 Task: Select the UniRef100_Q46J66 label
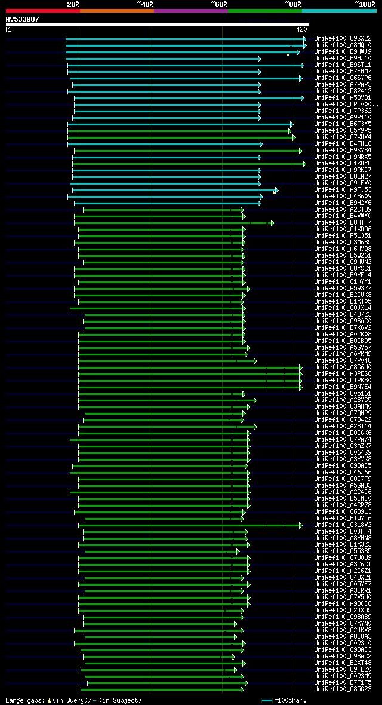pyautogui.click(x=343, y=472)
